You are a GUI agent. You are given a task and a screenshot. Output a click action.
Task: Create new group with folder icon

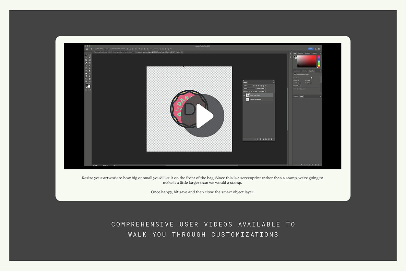pos(266,139)
